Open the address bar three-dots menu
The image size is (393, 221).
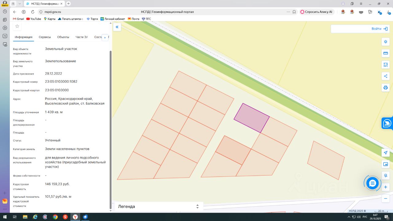[288, 12]
